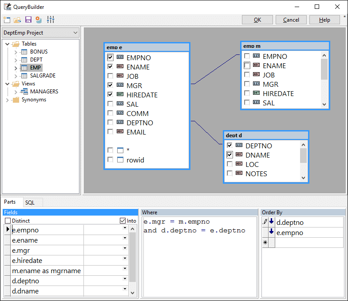Image resolution: width=348 pixels, height=301 pixels.
Task: Open the DeptEmp Project dropdown
Action: pos(75,33)
